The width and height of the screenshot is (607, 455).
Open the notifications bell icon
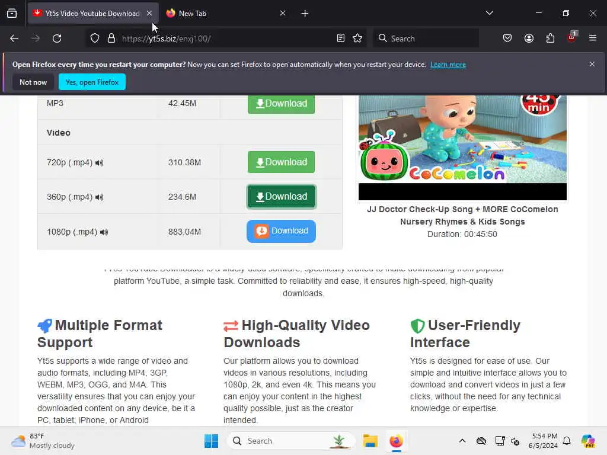(567, 441)
